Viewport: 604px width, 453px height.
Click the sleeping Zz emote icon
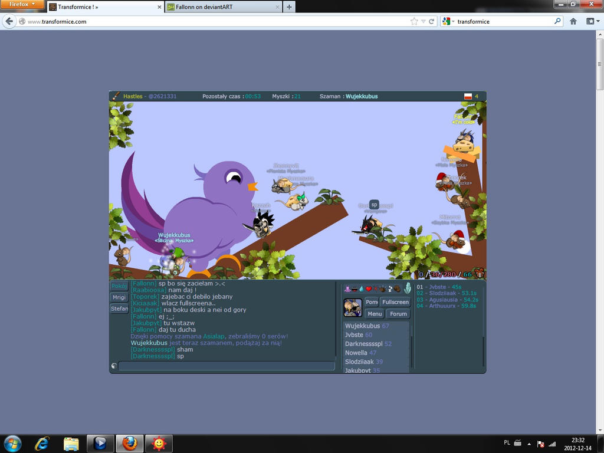point(390,288)
